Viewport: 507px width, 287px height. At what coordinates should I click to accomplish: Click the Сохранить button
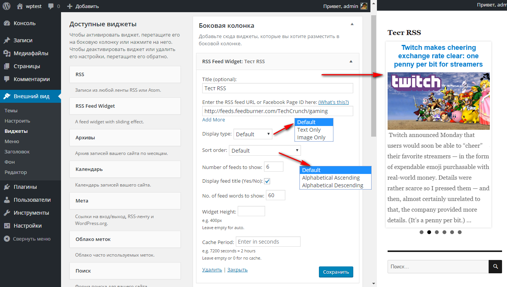pos(336,272)
